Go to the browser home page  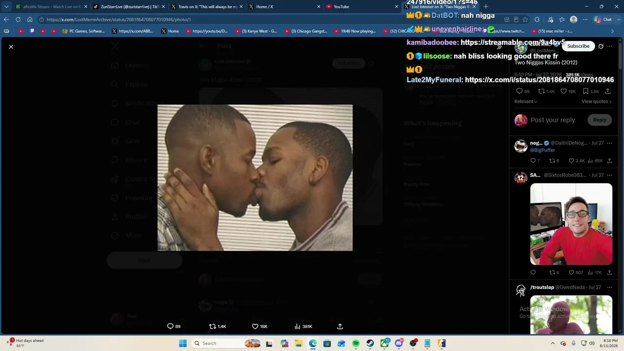[x=30, y=19]
